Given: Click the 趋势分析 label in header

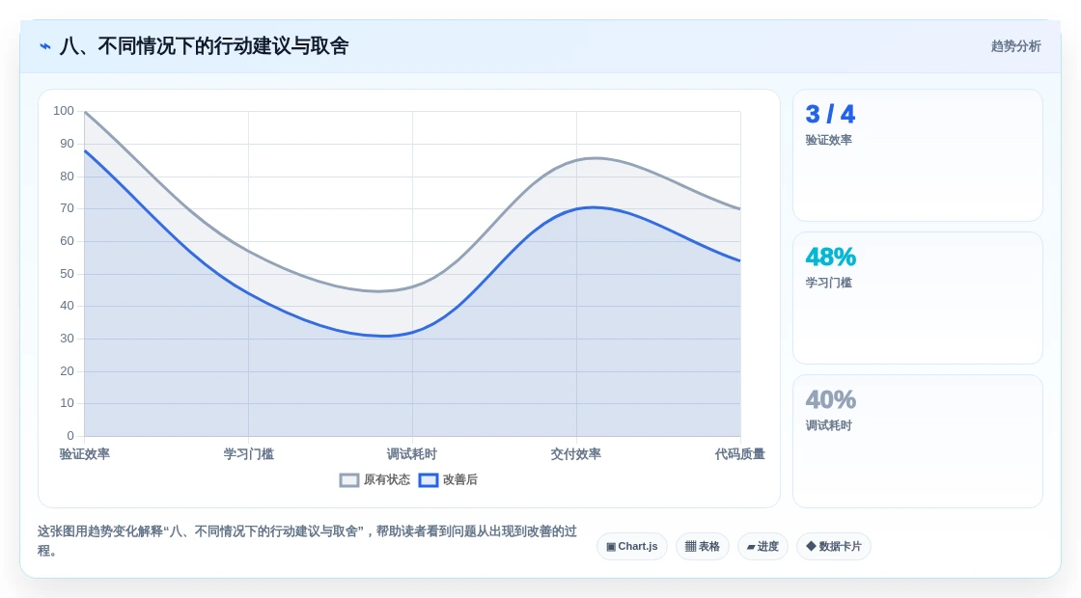Looking at the screenshot, I should (x=1015, y=46).
